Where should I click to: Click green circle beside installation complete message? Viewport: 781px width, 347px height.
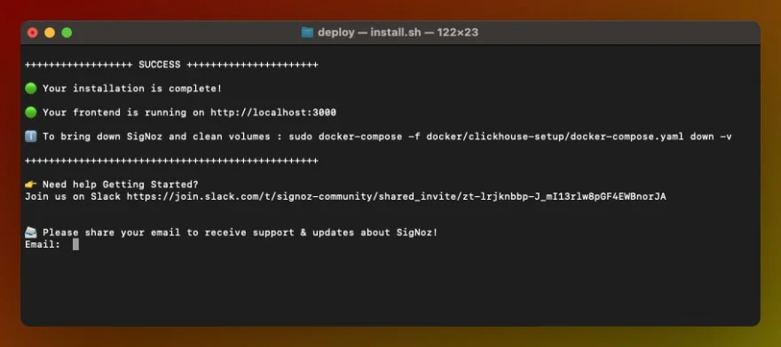click(x=31, y=89)
